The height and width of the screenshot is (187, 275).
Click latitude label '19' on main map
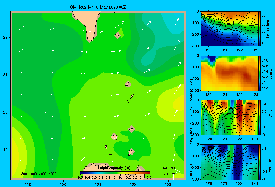coord(5,150)
